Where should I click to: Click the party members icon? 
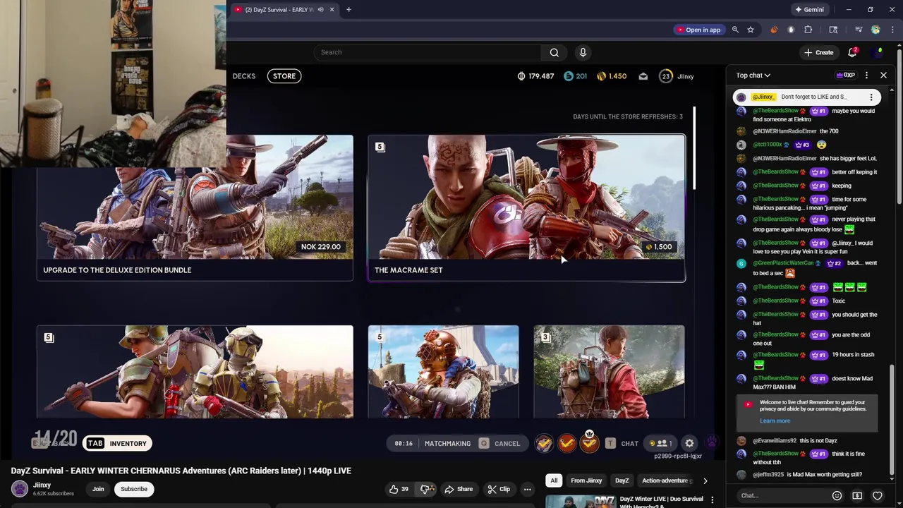click(661, 443)
